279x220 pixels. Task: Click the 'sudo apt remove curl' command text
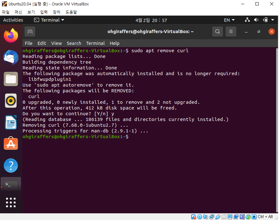pyautogui.click(x=160, y=51)
